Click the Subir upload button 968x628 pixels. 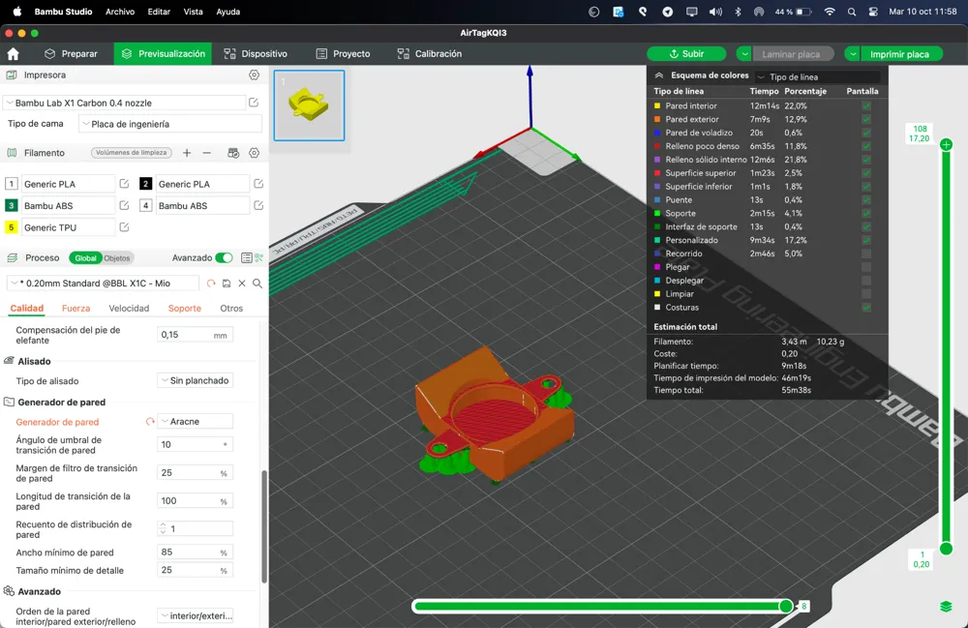click(x=686, y=54)
